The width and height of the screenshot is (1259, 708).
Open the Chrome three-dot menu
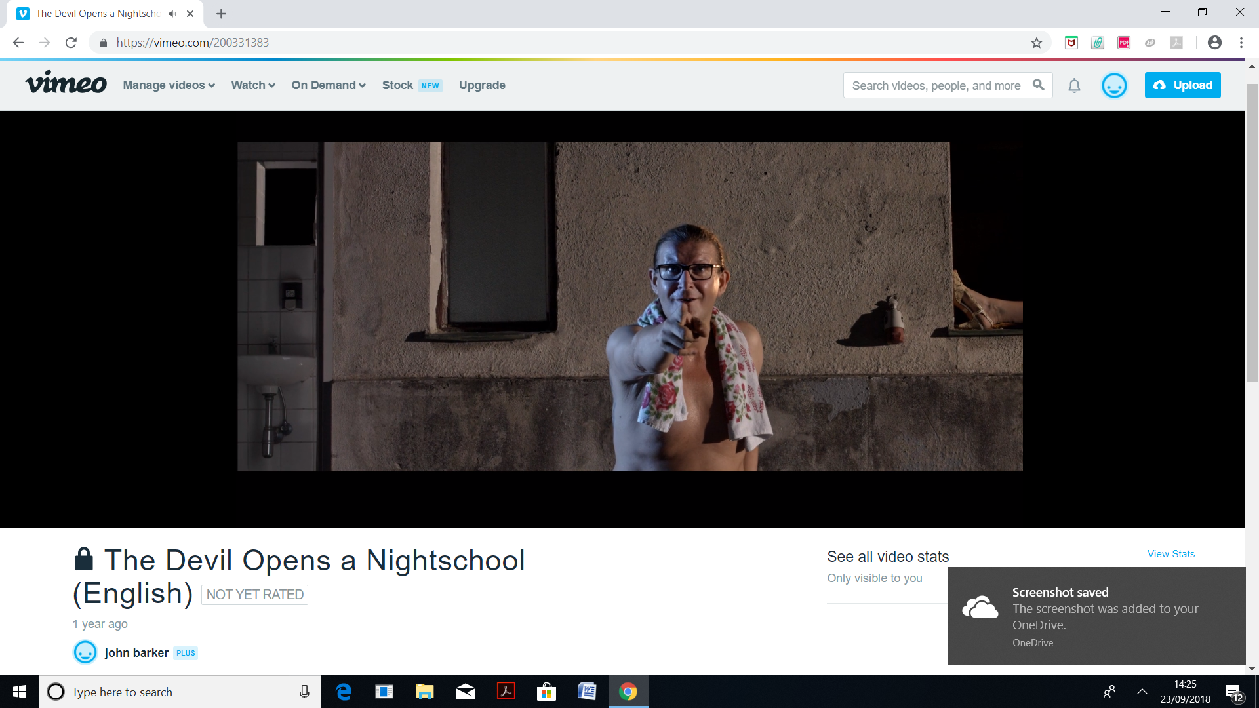pos(1241,43)
